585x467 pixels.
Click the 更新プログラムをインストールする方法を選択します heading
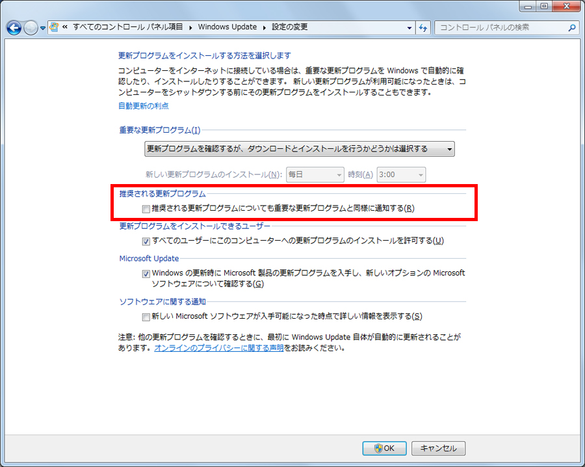coord(205,56)
